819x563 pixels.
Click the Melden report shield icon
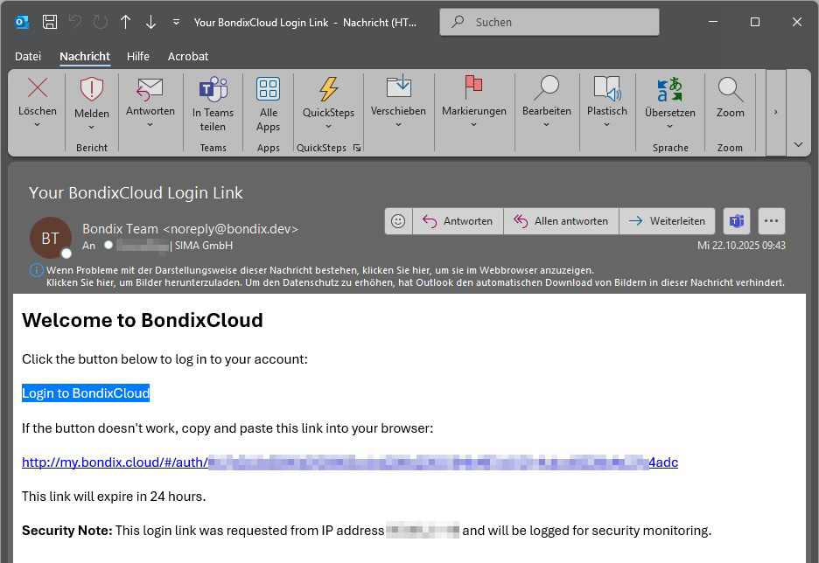click(92, 89)
